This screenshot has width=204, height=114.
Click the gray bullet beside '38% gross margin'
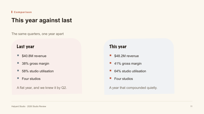coord(18,63)
